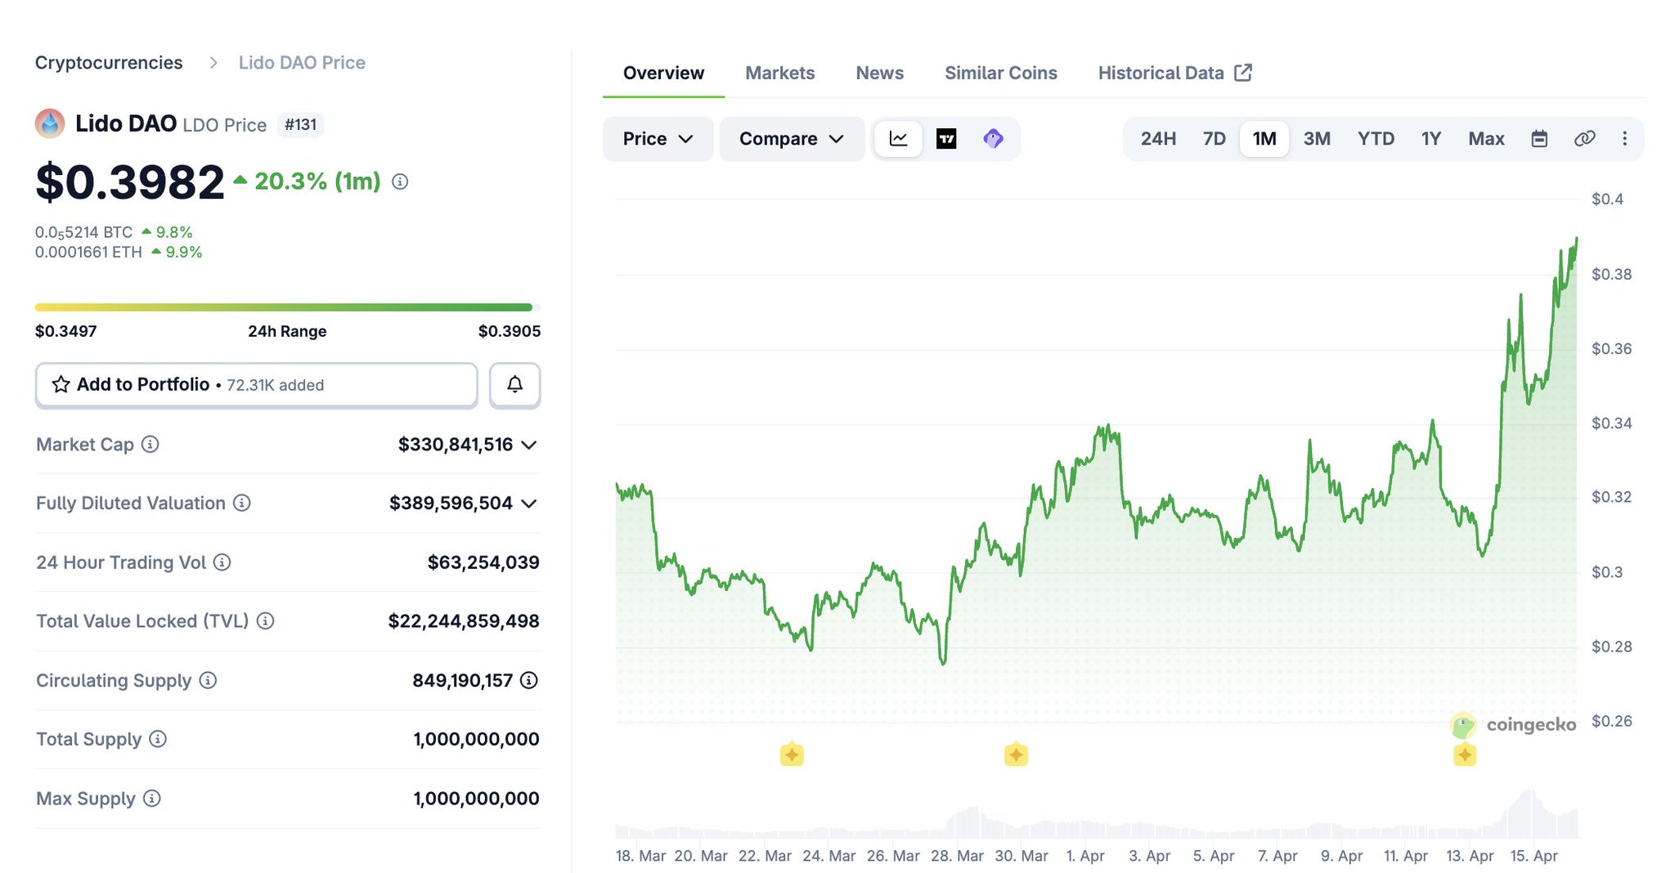The width and height of the screenshot is (1675, 873).
Task: Switch chart range to 7D
Action: pos(1214,139)
